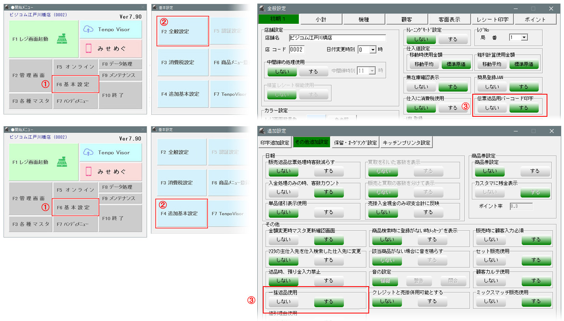This screenshot has width=564, height=321.
Task: Click the app icon in the 全般設定 title bar
Action: (x=262, y=8)
